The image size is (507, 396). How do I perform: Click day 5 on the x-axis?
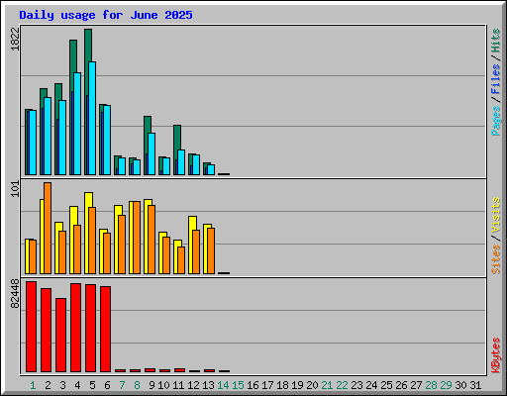(92, 385)
